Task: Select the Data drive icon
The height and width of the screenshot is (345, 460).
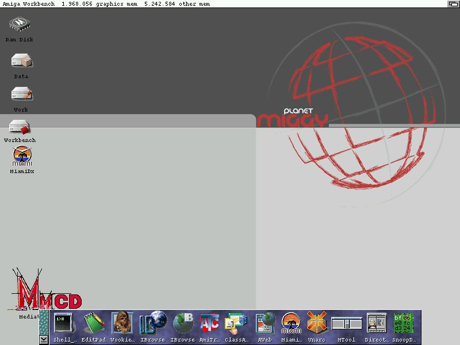Action: point(22,60)
